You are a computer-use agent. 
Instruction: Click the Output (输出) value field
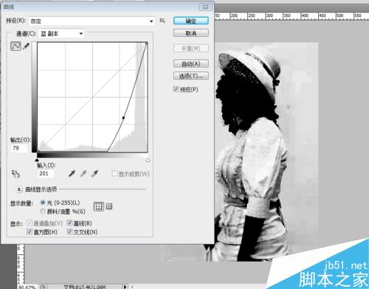pyautogui.click(x=19, y=148)
